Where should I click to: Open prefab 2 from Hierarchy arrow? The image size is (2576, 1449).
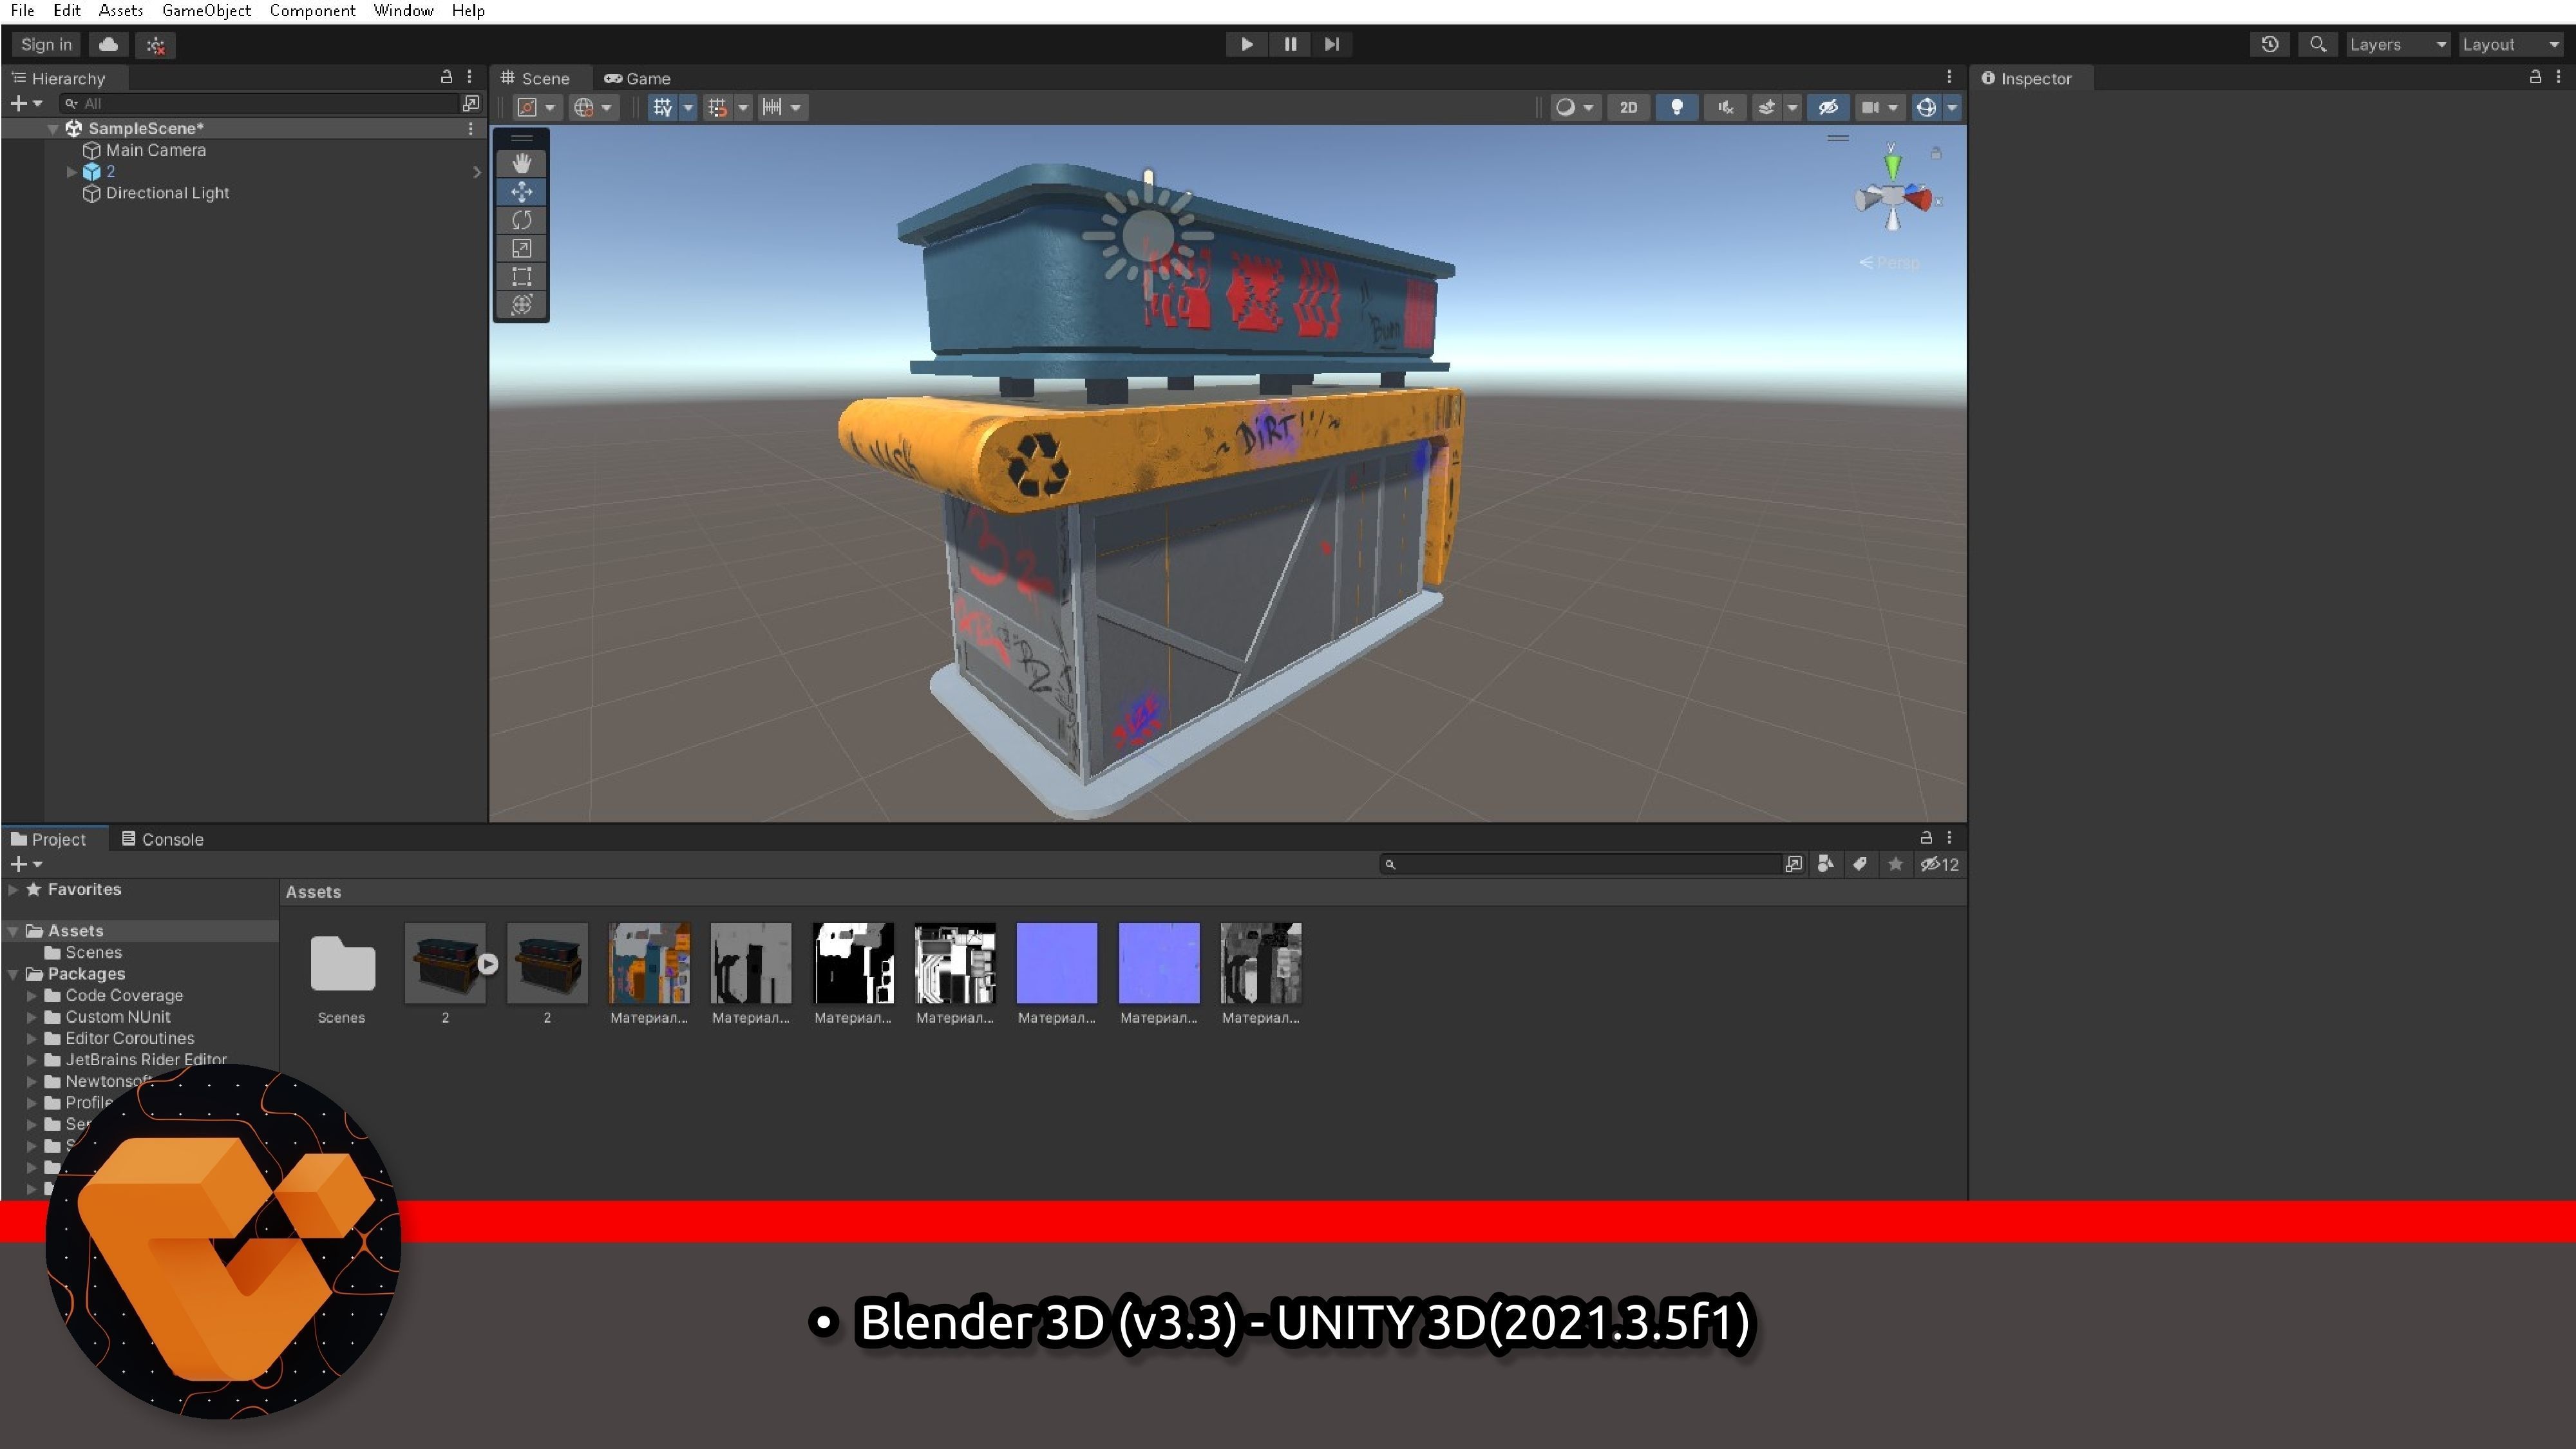coord(476,172)
